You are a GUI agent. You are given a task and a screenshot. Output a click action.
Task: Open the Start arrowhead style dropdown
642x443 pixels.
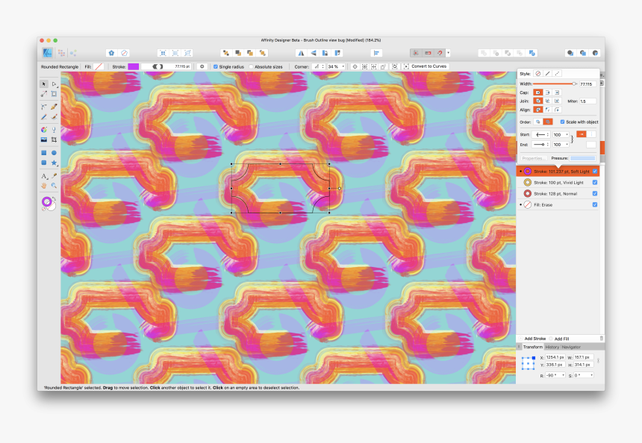[x=541, y=134]
